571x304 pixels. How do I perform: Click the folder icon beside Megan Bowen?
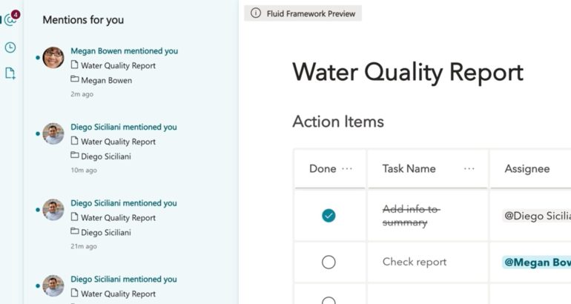pos(74,80)
